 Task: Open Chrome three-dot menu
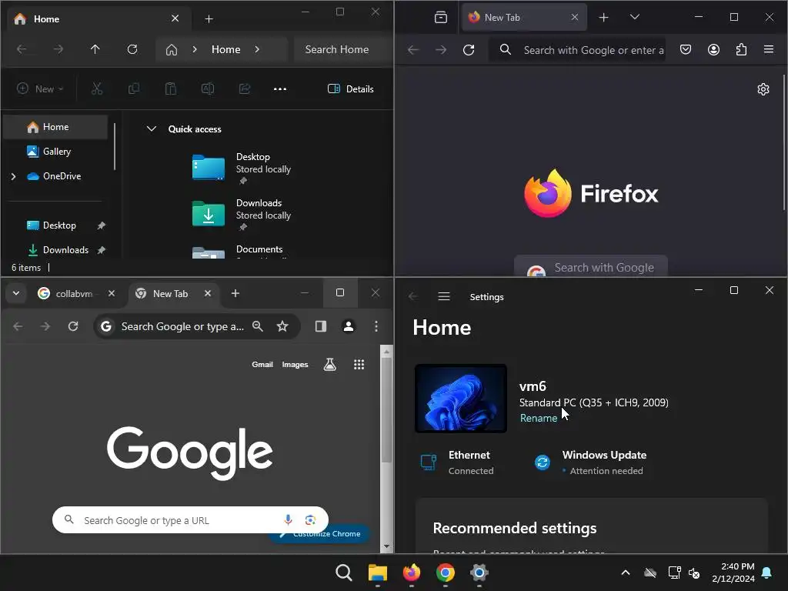coord(376,326)
